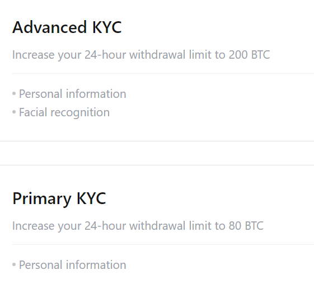
Task: Choose the Facial recognition requirement
Action: (x=64, y=112)
